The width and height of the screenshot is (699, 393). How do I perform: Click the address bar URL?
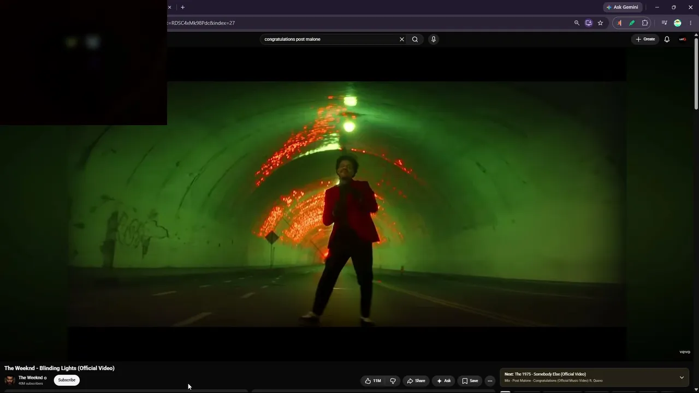[202, 23]
